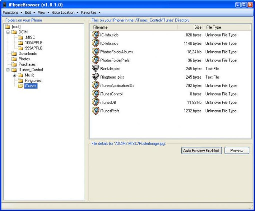
Task: Click the Functions dropdown arrow
Action: click(x=21, y=13)
